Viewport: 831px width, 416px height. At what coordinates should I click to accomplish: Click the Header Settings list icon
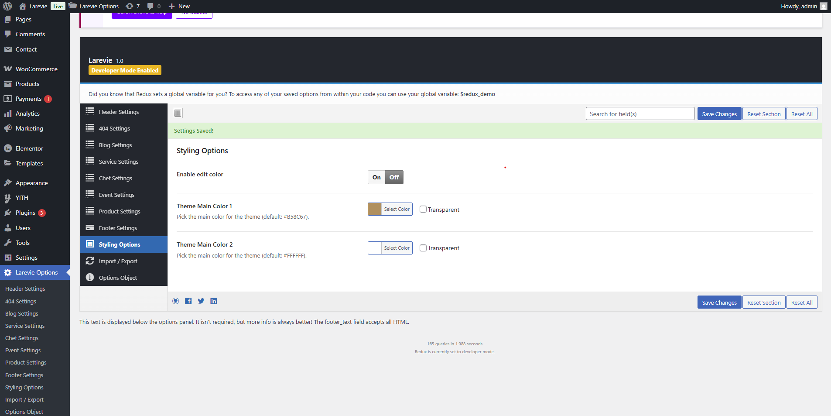(x=90, y=111)
